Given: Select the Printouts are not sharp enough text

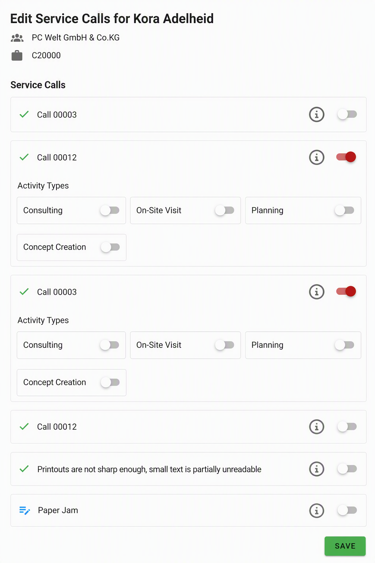Looking at the screenshot, I should [149, 469].
